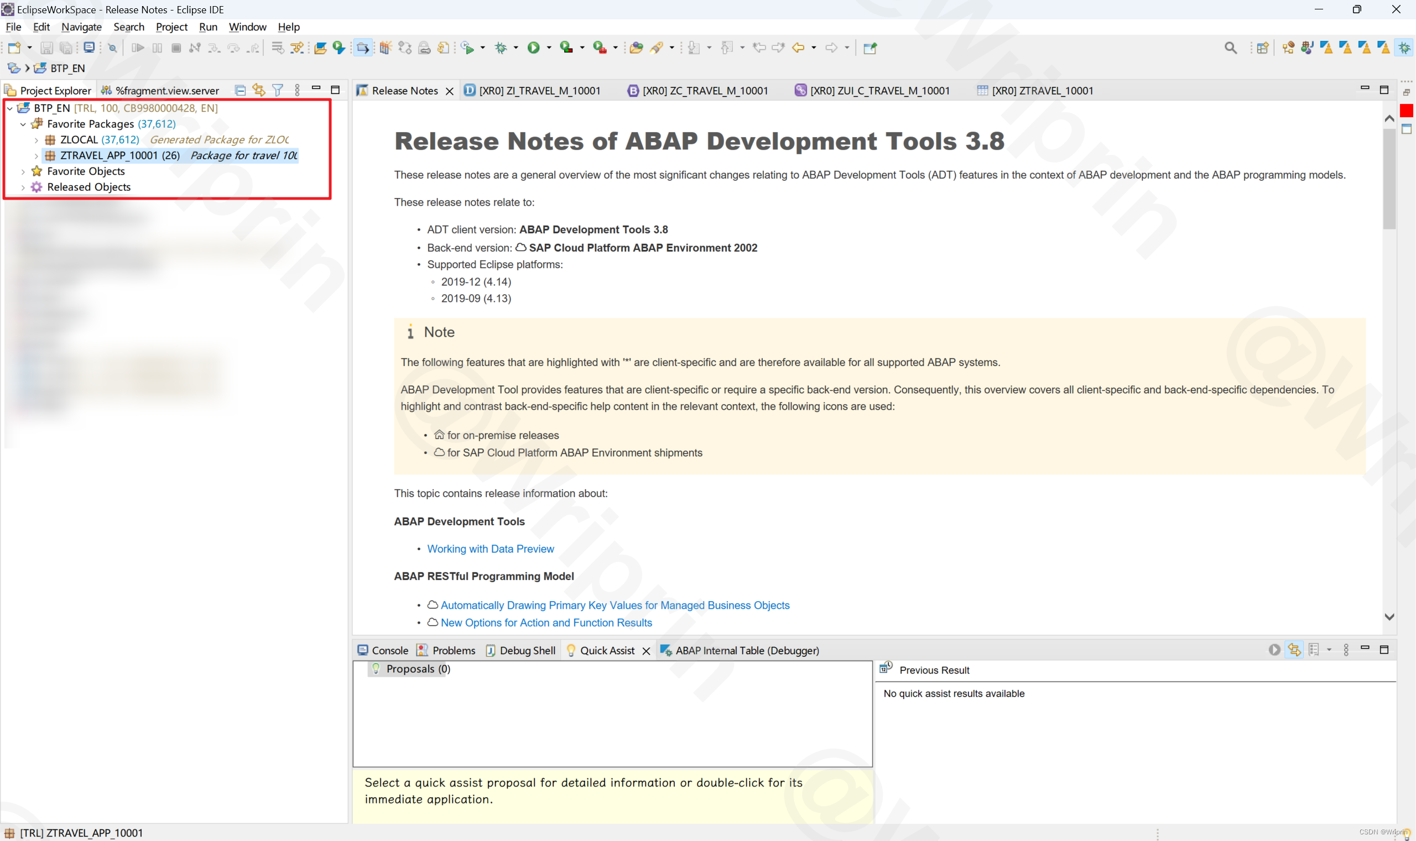The width and height of the screenshot is (1416, 841).
Task: Expand the ZTRAVEL_APP_10001 package
Action: [x=37, y=155]
